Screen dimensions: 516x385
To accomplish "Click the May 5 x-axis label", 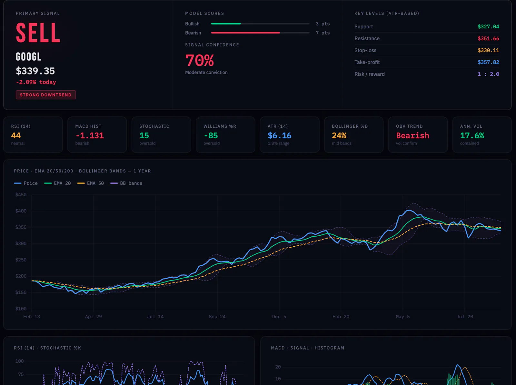I will click(403, 317).
